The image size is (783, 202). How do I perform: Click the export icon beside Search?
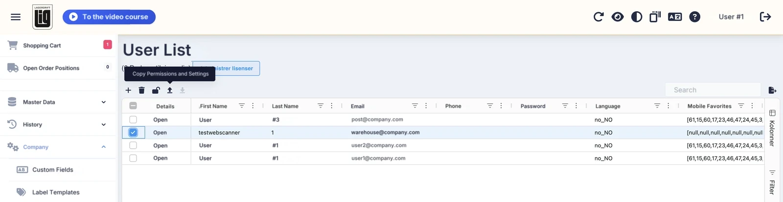click(772, 90)
